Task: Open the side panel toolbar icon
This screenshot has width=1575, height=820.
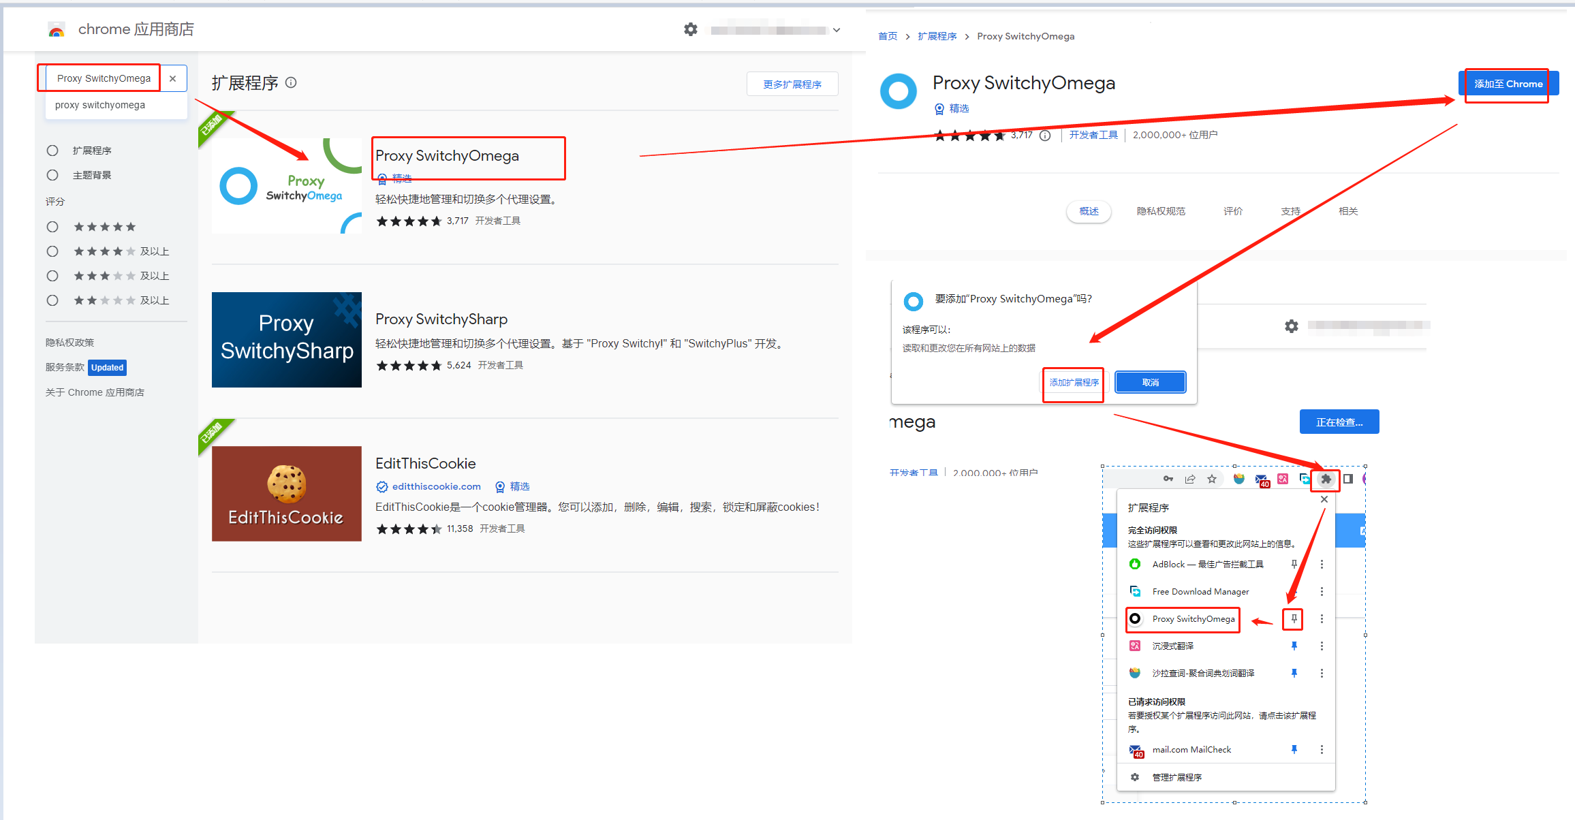Action: point(1348,479)
